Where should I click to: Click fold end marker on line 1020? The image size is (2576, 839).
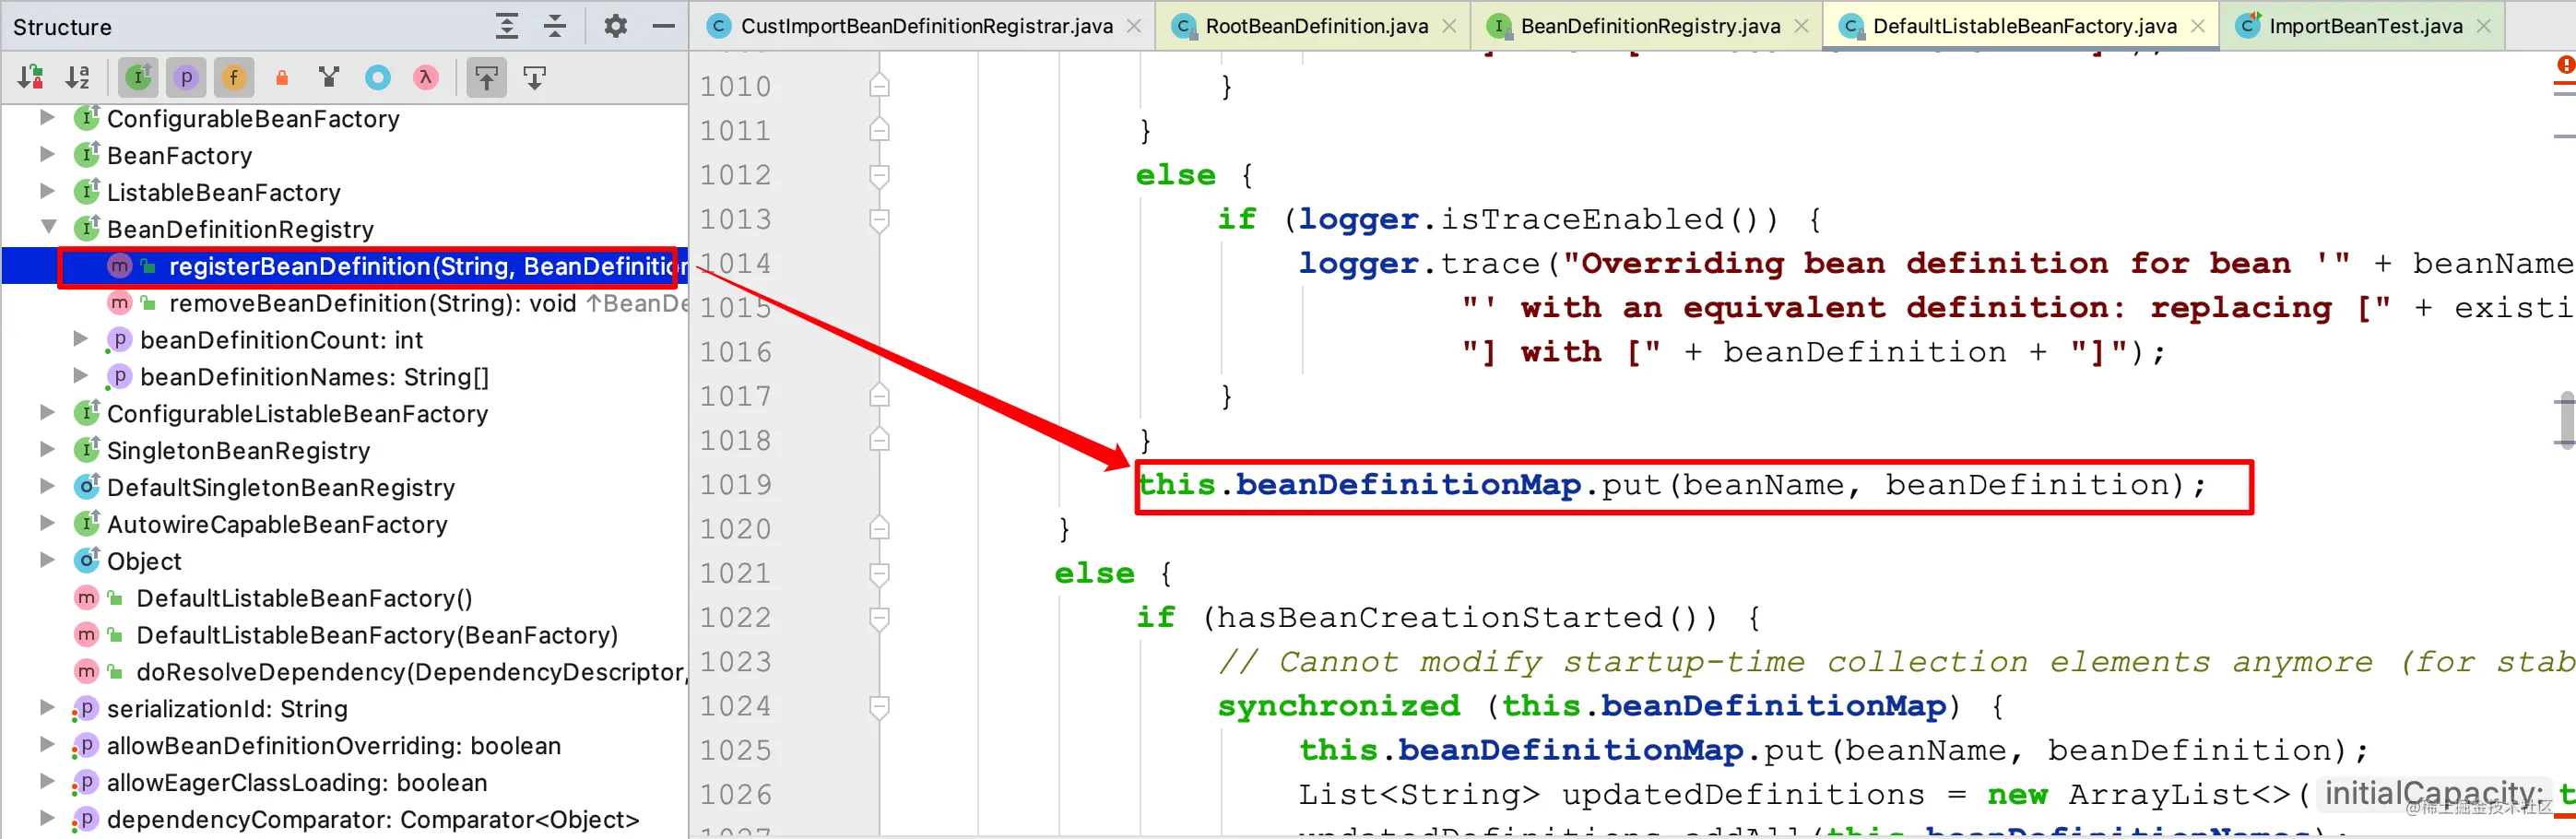(x=879, y=528)
